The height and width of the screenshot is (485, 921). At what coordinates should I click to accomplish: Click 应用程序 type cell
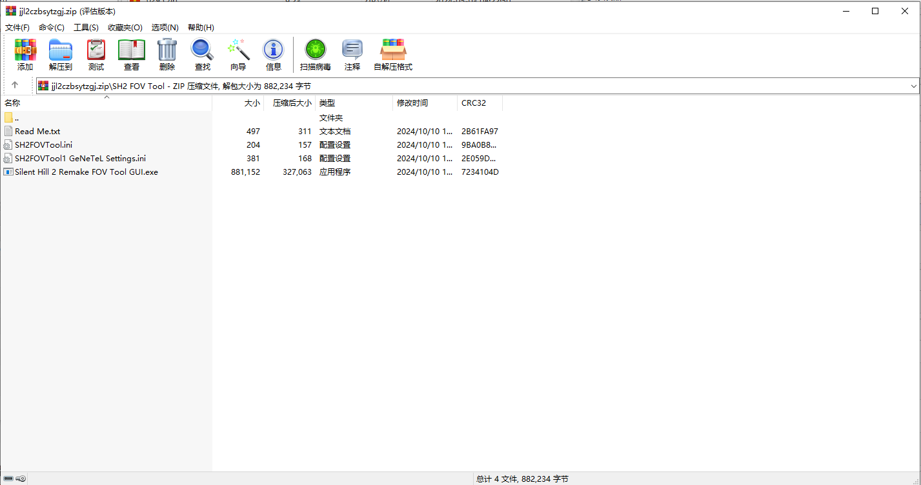click(x=335, y=172)
